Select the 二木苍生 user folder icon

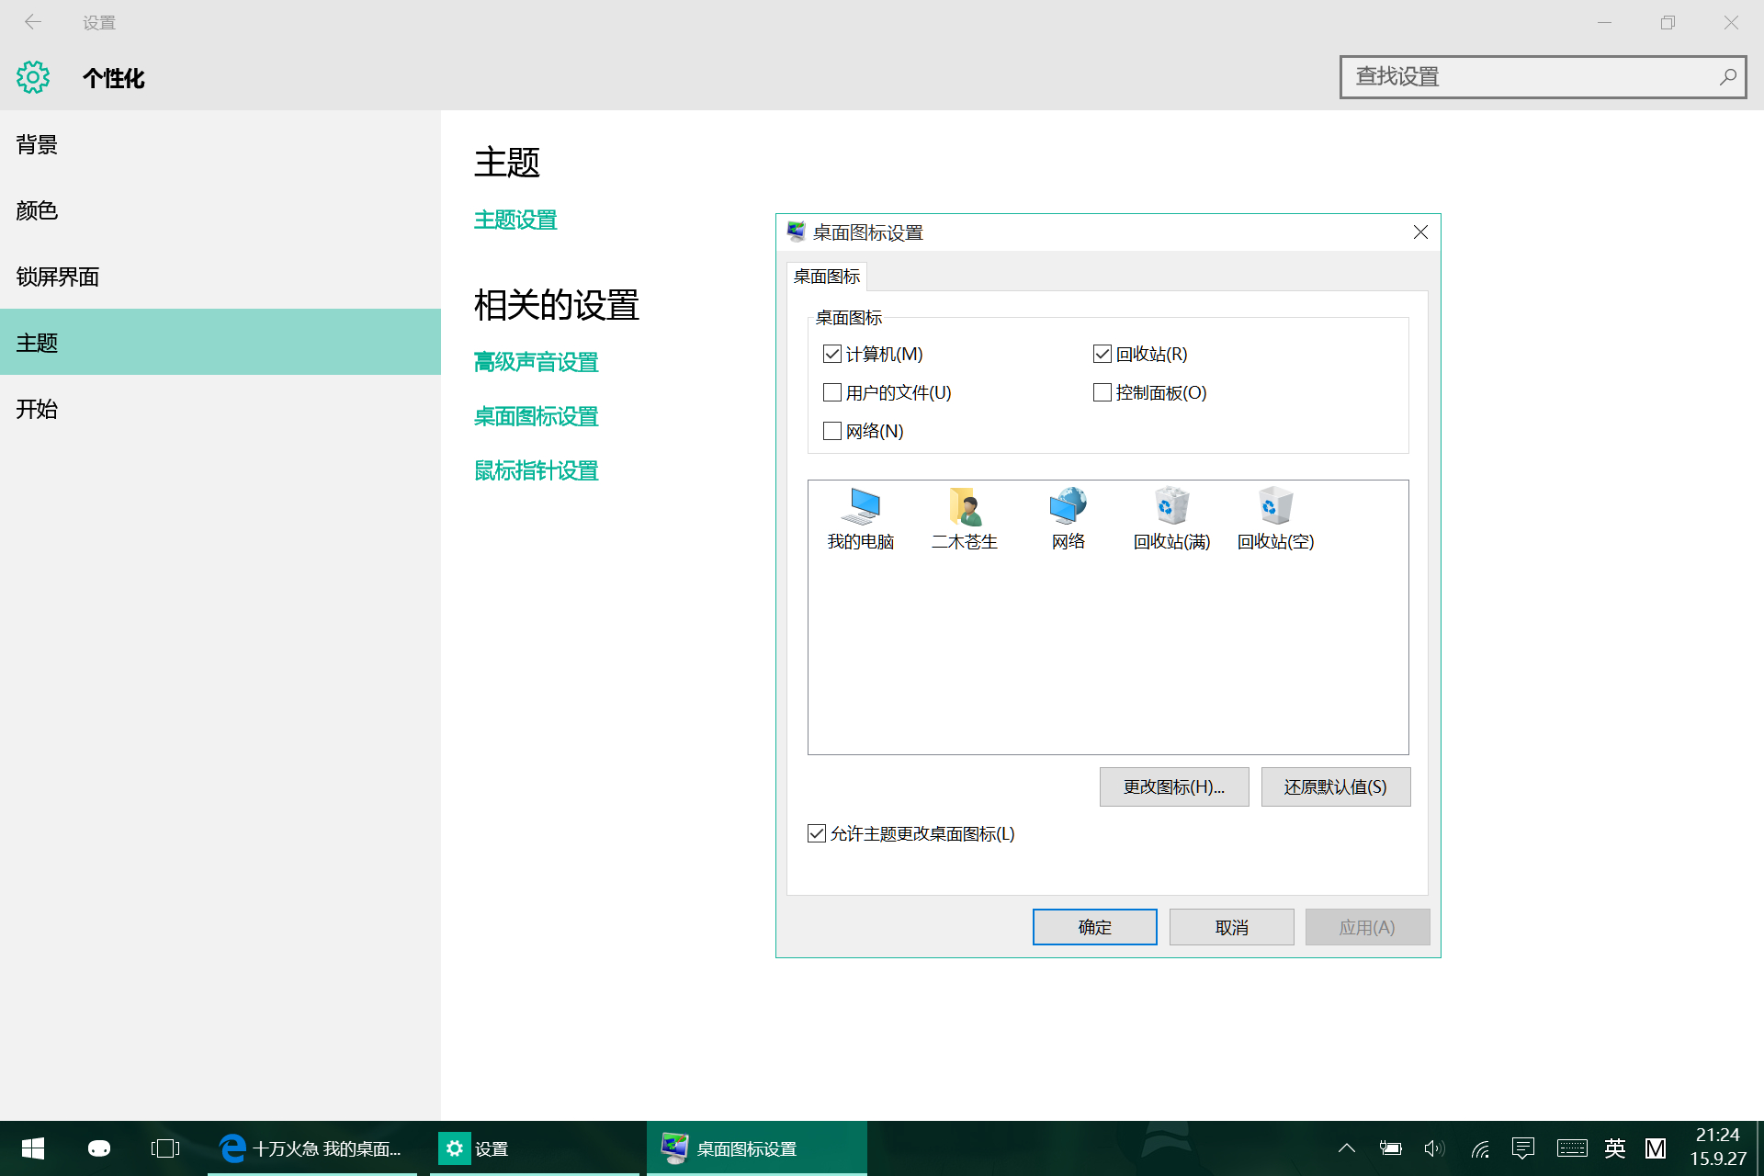964,518
